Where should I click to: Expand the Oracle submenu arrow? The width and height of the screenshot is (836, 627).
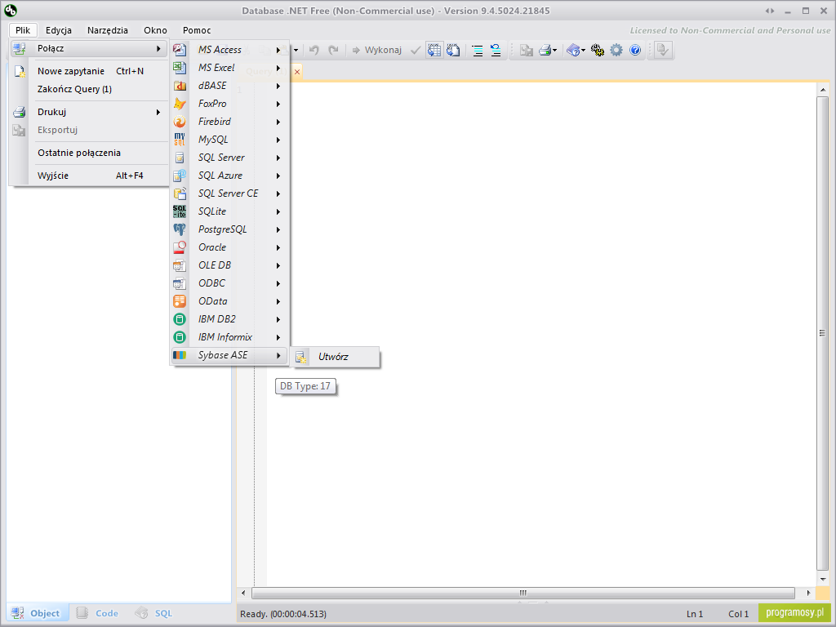278,248
